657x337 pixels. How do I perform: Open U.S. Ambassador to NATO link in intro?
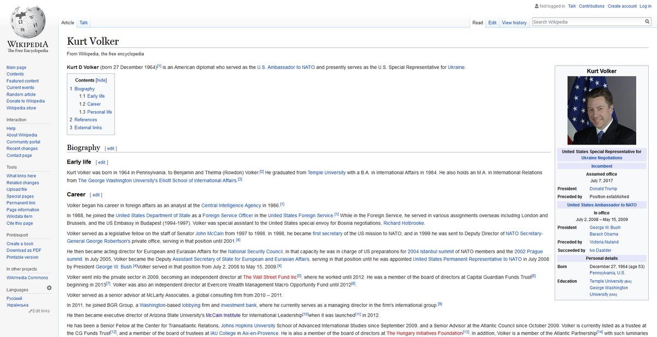click(x=286, y=67)
